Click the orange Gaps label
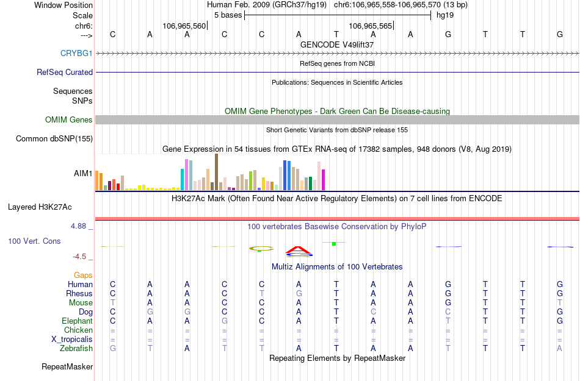580x381 pixels. coord(83,275)
